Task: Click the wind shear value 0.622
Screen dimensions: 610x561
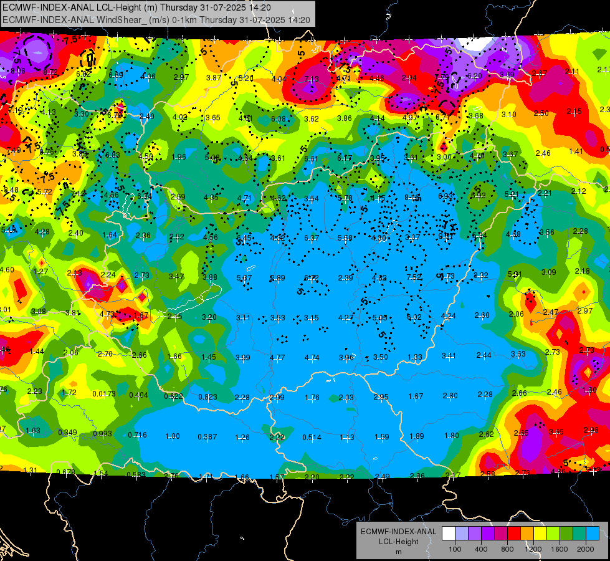Action: pyautogui.click(x=173, y=396)
